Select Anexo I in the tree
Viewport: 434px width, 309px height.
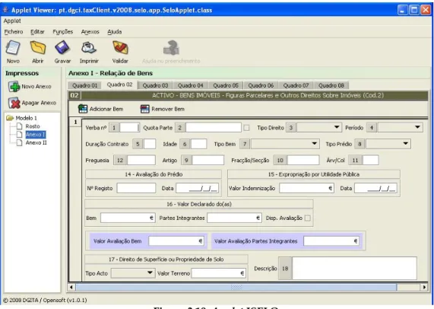click(36, 135)
